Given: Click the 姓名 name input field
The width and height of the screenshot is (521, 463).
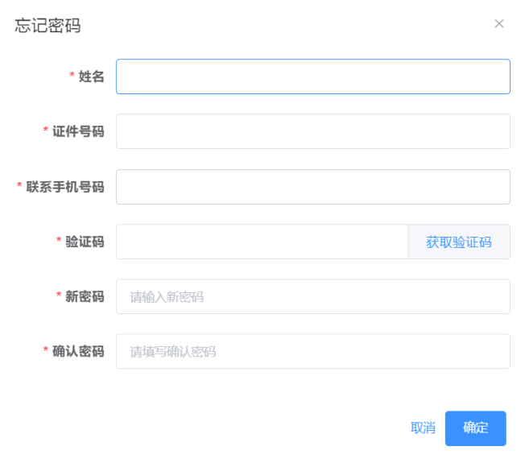Looking at the screenshot, I should click(x=312, y=76).
